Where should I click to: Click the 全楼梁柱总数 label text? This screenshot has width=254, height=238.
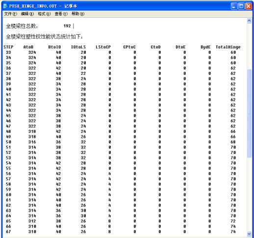click(x=22, y=26)
